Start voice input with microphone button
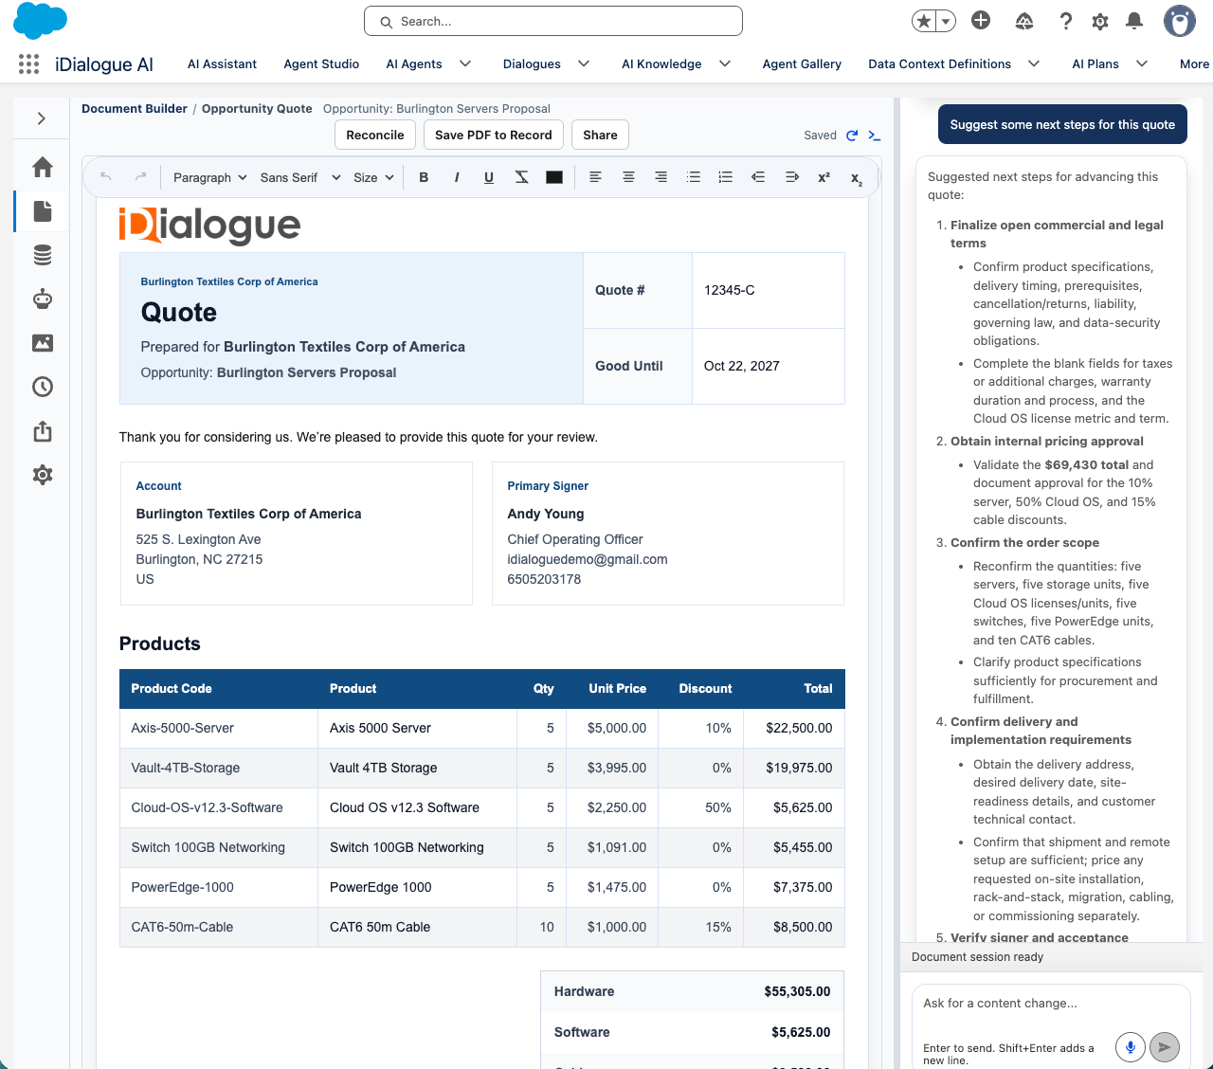This screenshot has height=1069, width=1213. pyautogui.click(x=1130, y=1047)
